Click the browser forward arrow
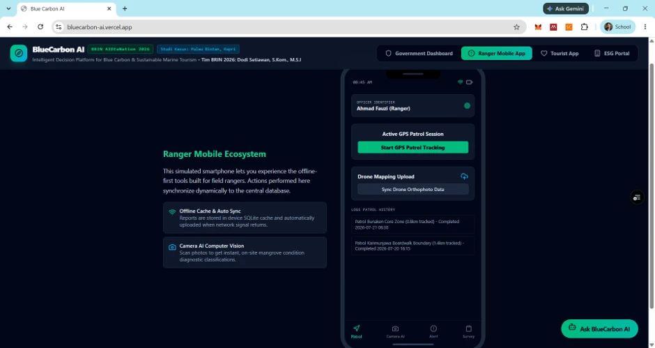 tap(25, 27)
